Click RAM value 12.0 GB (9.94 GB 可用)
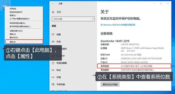This screenshot has height=94, width=175. pyautogui.click(x=131, y=55)
